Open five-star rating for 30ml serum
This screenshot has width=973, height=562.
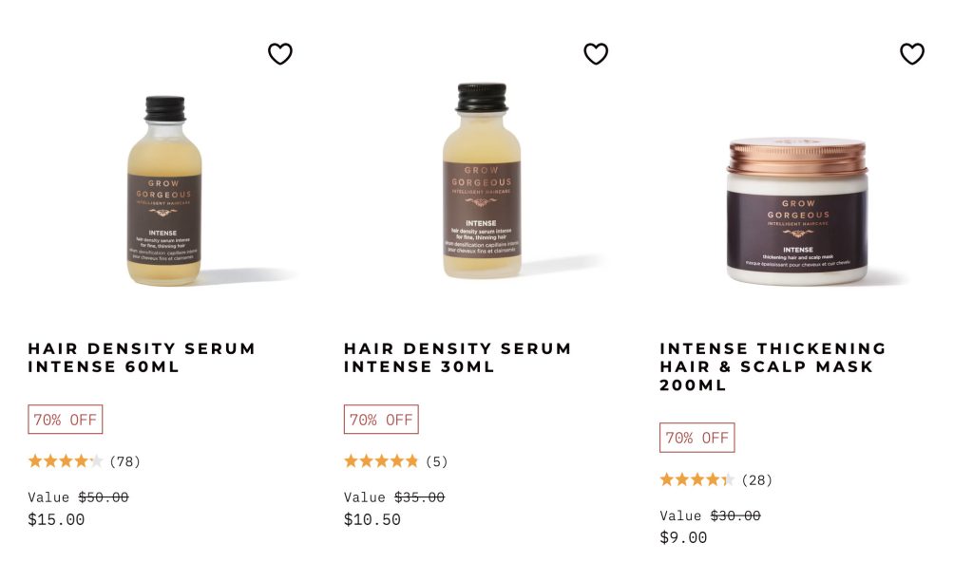[381, 460]
